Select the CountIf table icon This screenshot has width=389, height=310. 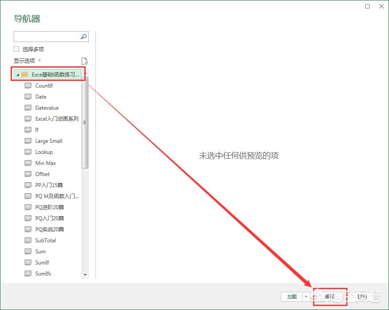pos(28,85)
